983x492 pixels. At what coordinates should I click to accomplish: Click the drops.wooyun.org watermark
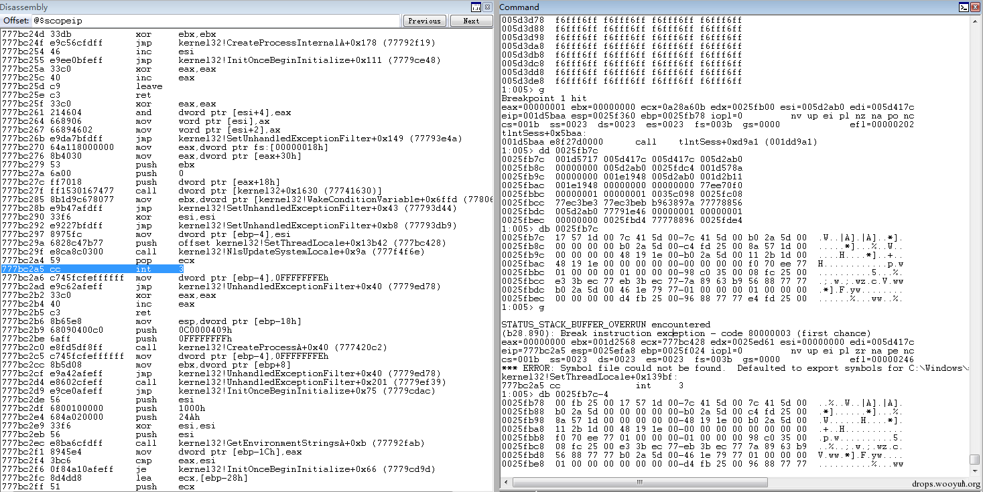[x=946, y=483]
